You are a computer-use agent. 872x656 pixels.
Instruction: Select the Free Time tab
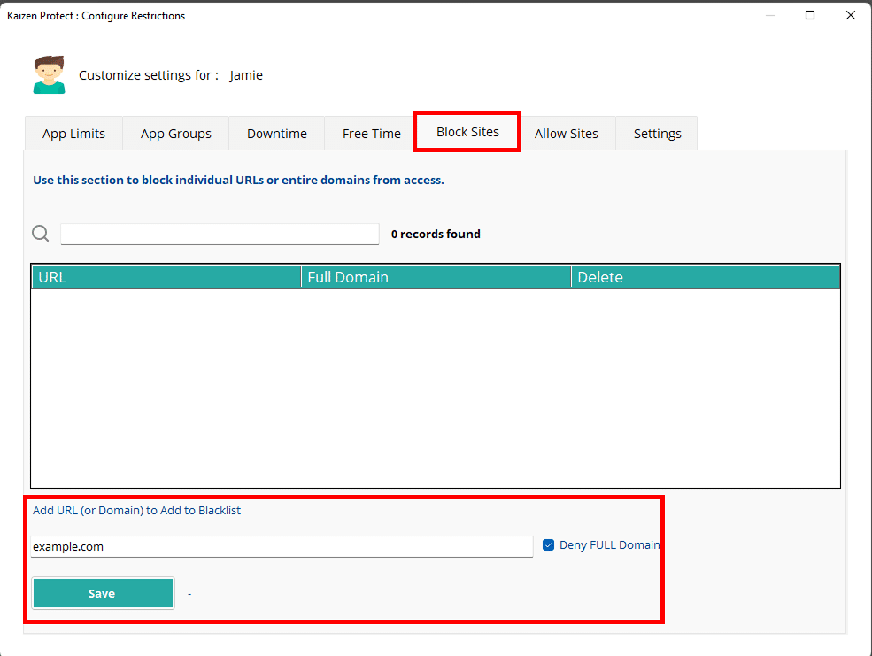pos(371,134)
